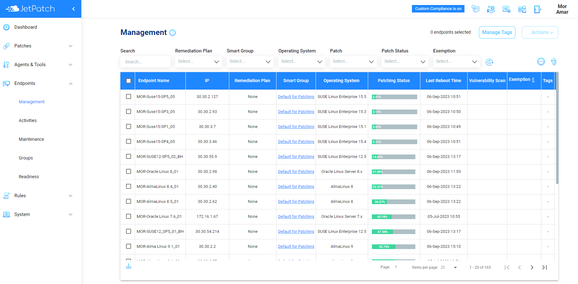Click the export download icon below the table
This screenshot has width=578, height=284.
click(x=129, y=266)
